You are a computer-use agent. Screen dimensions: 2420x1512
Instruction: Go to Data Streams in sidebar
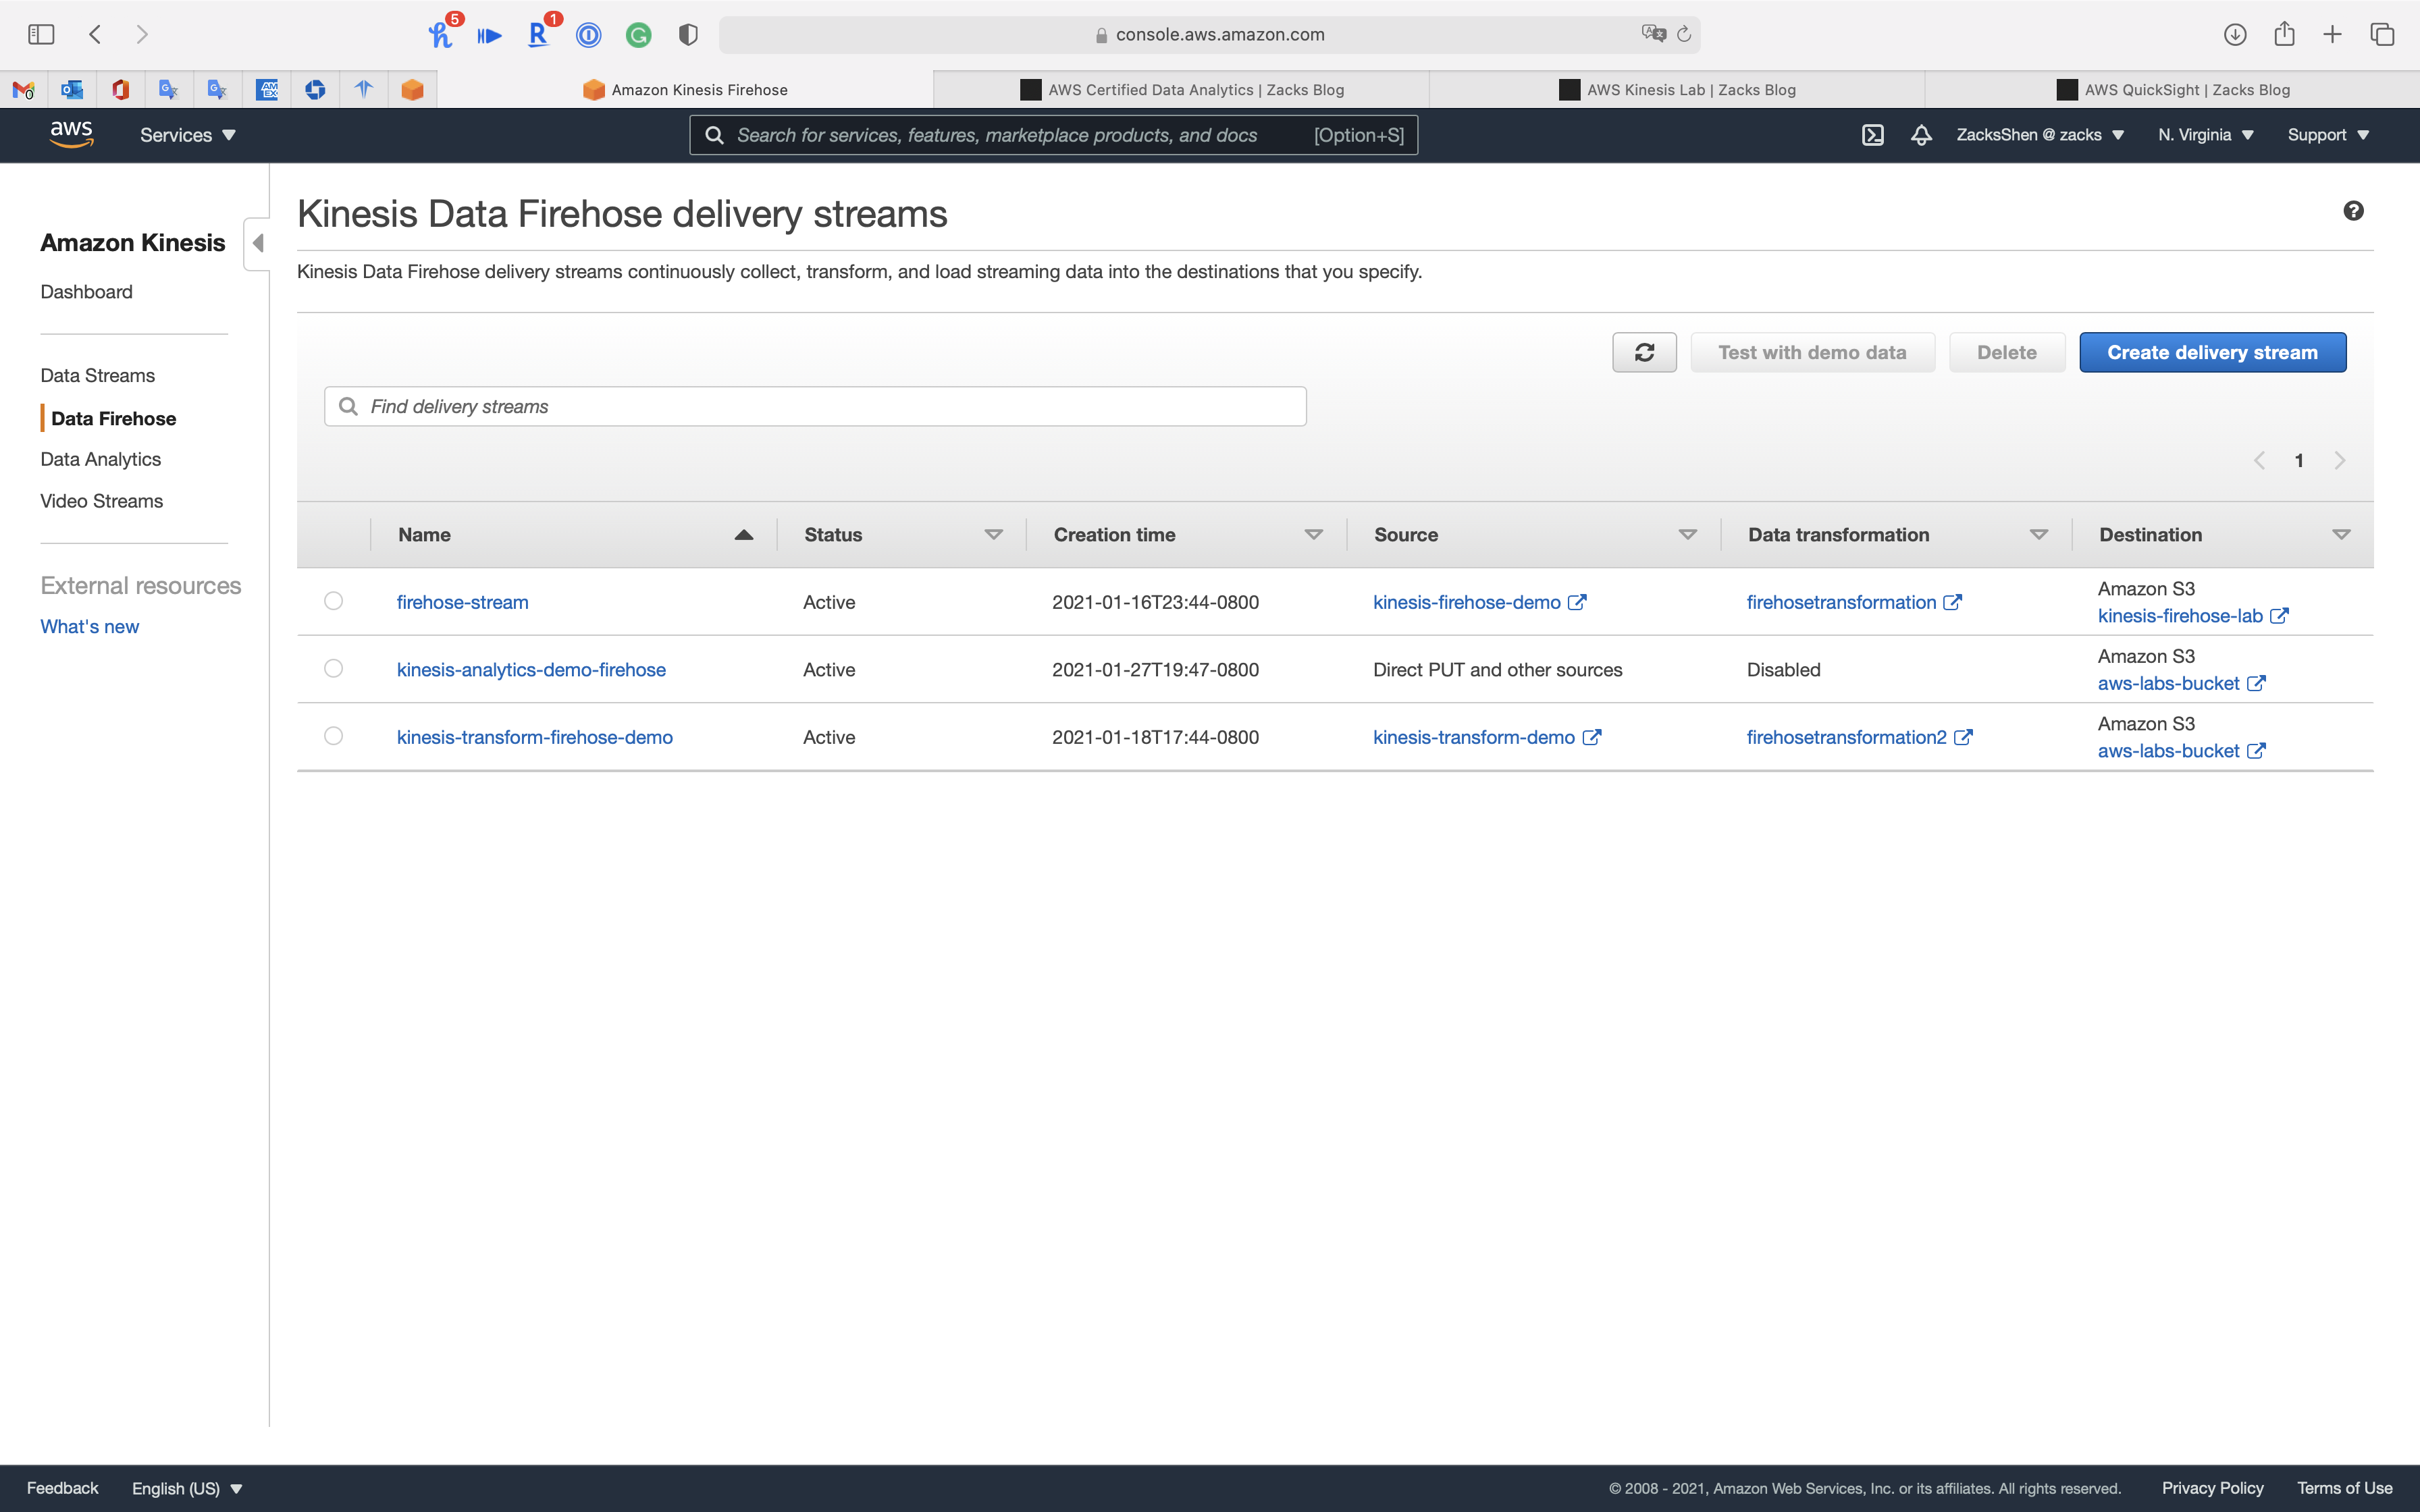point(98,376)
